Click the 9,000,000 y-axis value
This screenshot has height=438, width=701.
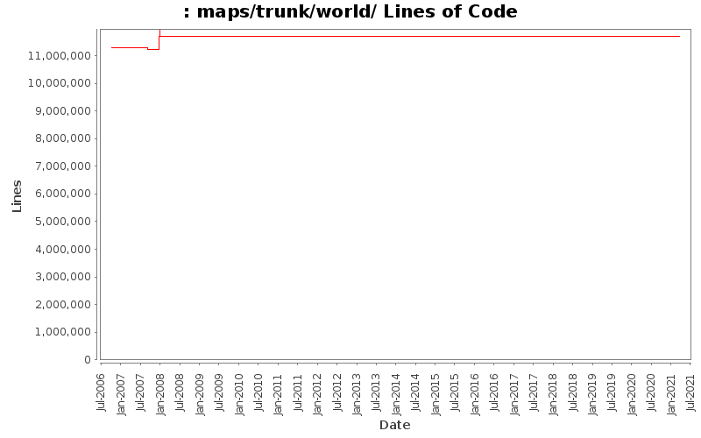tap(63, 111)
